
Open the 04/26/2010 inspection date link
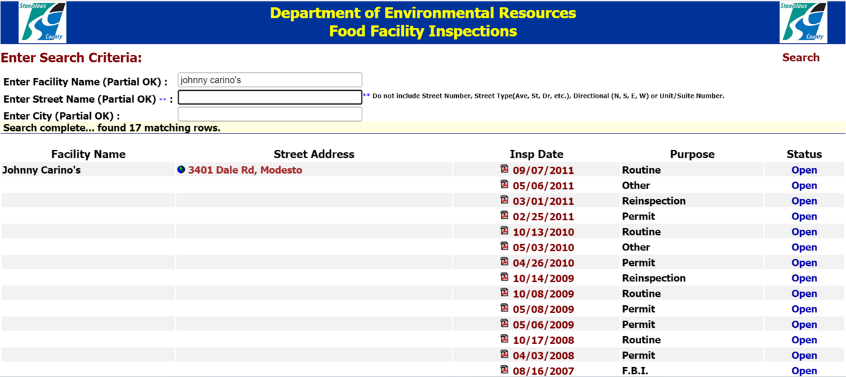point(543,263)
